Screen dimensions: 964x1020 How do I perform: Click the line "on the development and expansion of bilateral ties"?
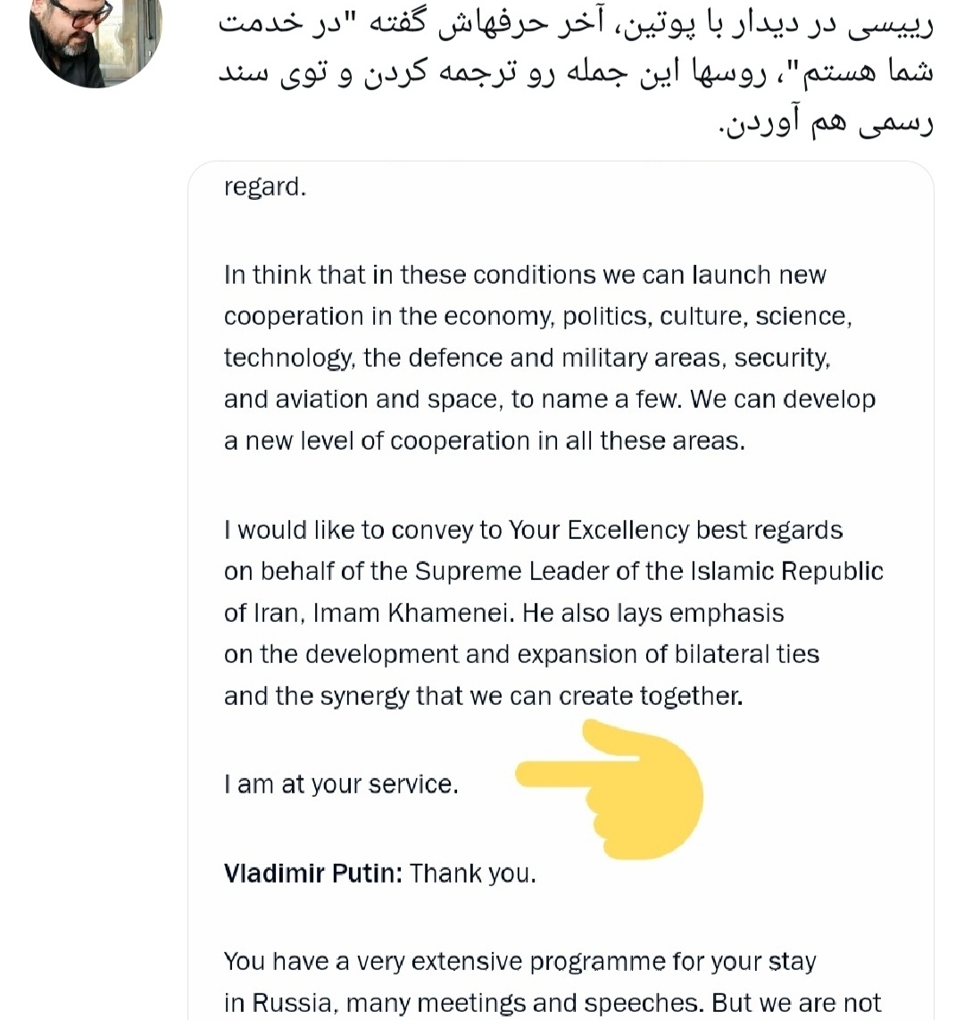521,654
